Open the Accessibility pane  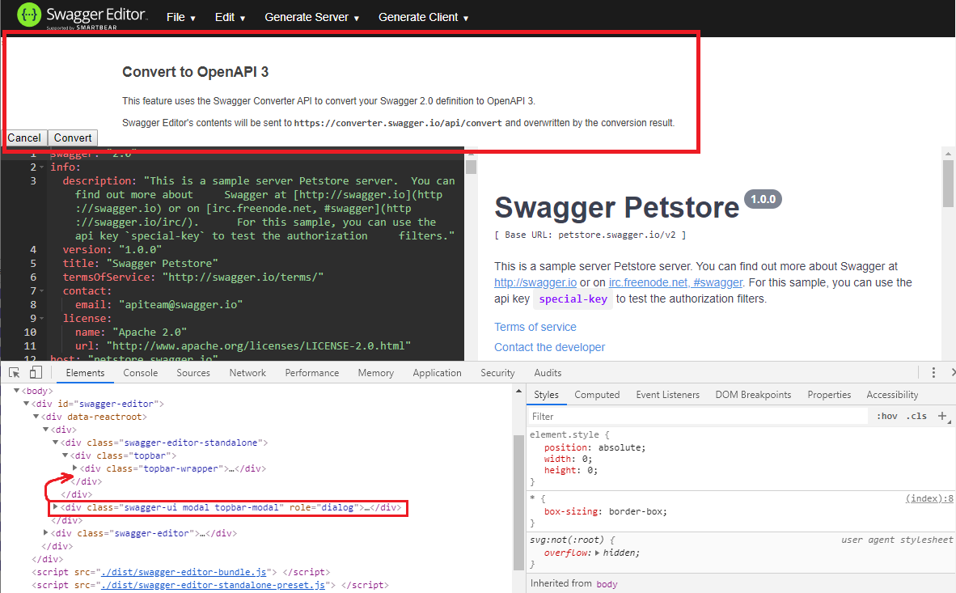click(x=892, y=395)
